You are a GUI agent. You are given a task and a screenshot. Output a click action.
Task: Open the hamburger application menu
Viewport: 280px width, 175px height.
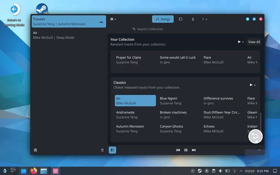[112, 19]
